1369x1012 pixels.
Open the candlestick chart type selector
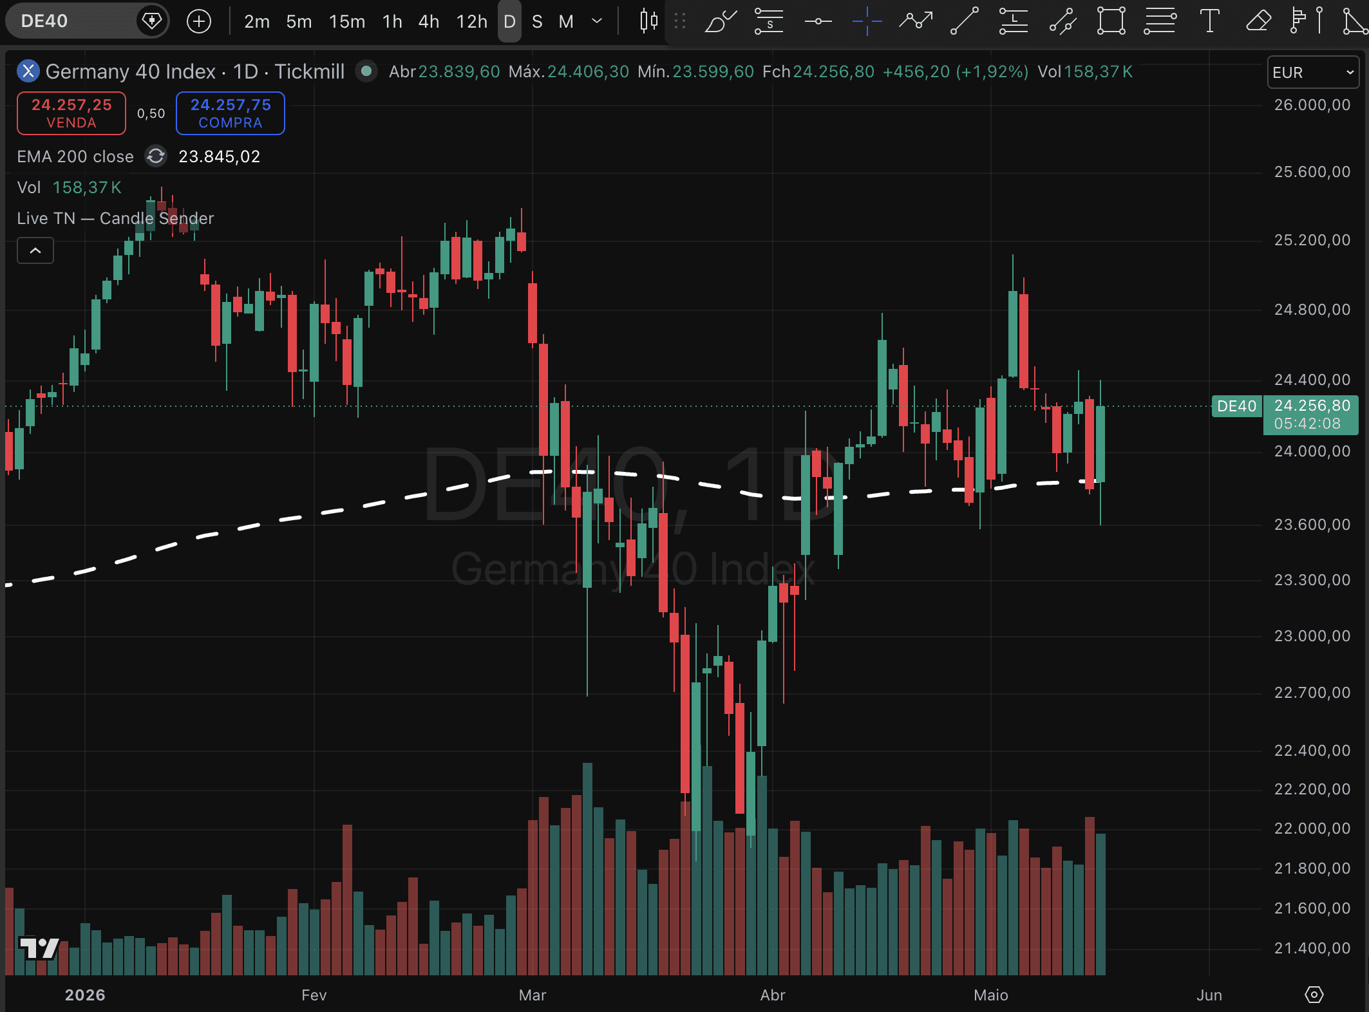pyautogui.click(x=648, y=21)
